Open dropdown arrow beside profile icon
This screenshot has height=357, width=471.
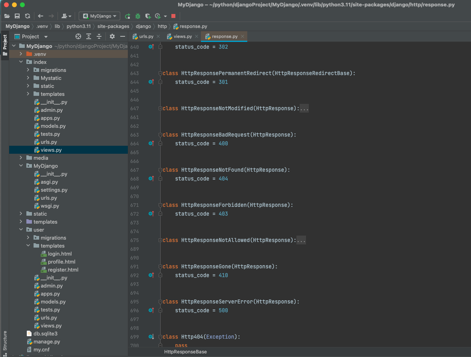165,16
